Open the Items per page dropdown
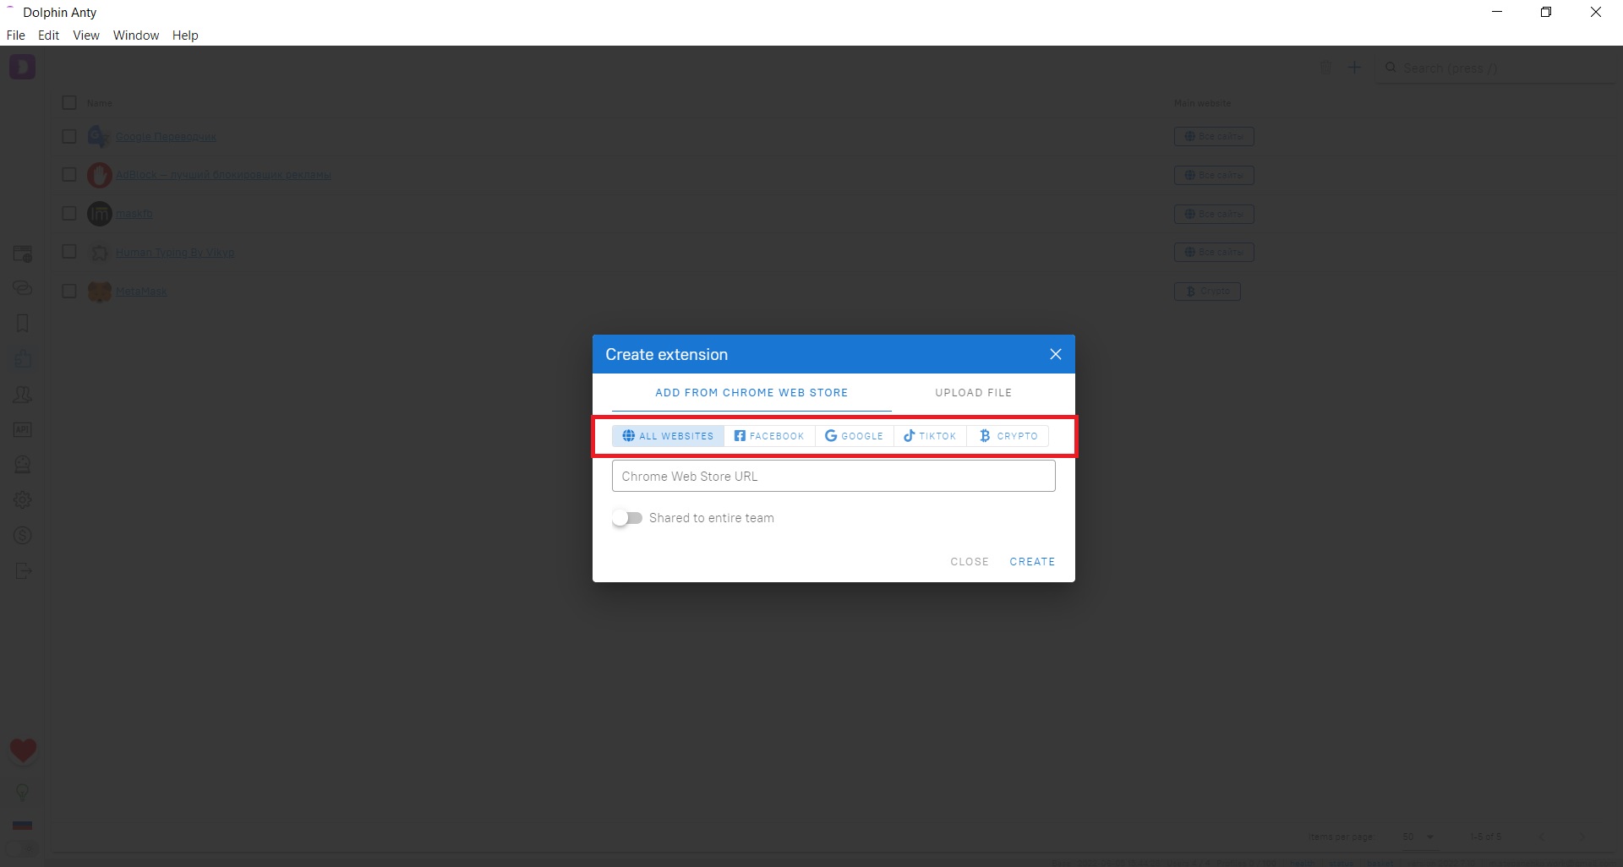1623x867 pixels. (x=1418, y=837)
